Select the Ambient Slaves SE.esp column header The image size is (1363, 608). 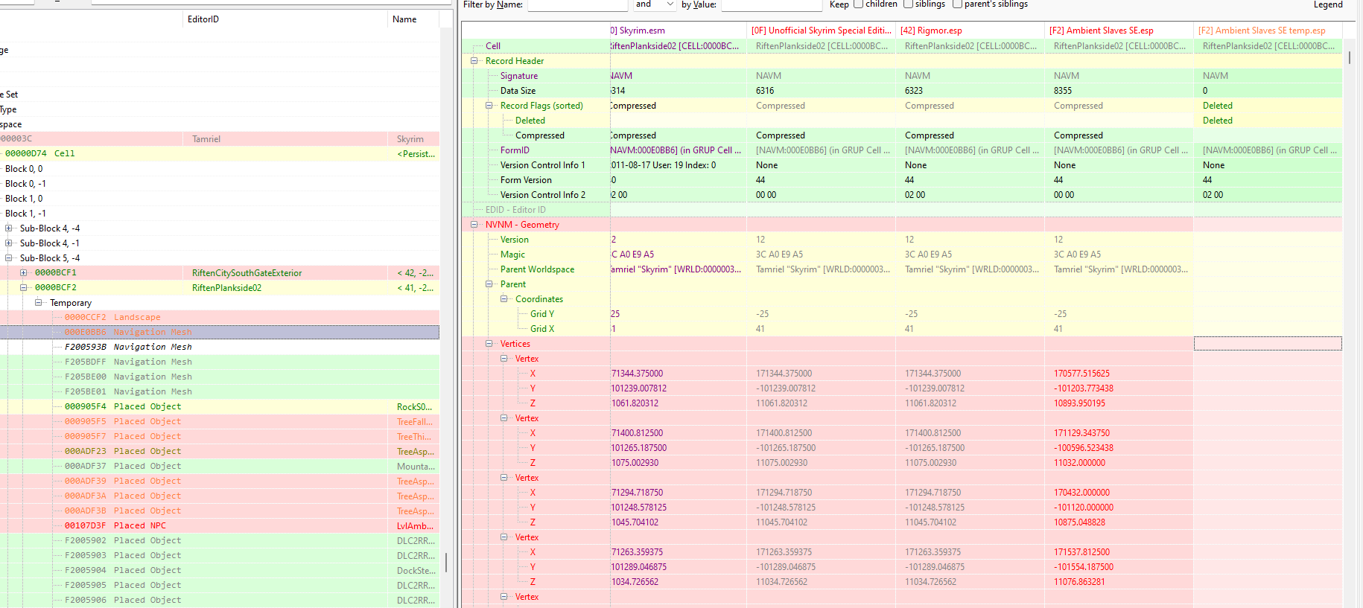1119,31
